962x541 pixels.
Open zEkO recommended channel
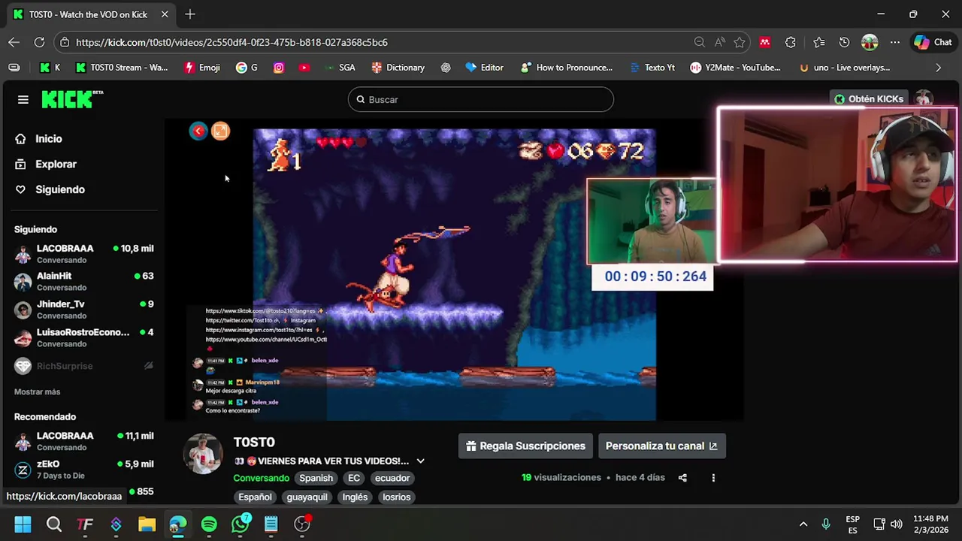84,470
